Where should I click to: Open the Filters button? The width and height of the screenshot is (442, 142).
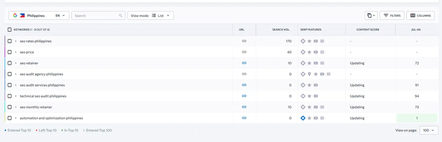pos(392,15)
